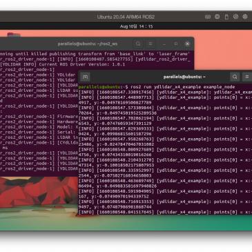Click the value 'y:-0.049883581697940826'

[127, 186]
